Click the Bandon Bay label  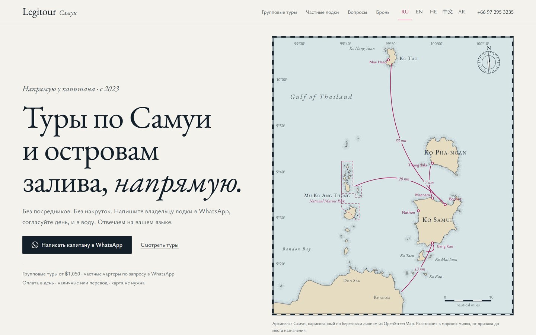coord(297,249)
